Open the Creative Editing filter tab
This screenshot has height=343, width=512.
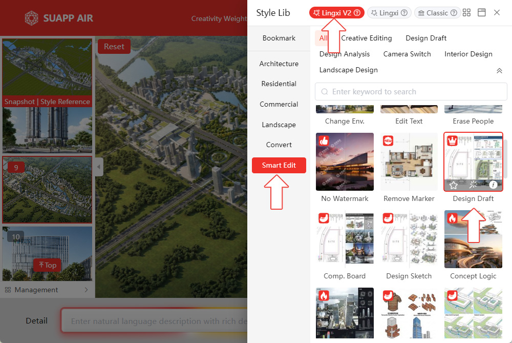click(366, 38)
